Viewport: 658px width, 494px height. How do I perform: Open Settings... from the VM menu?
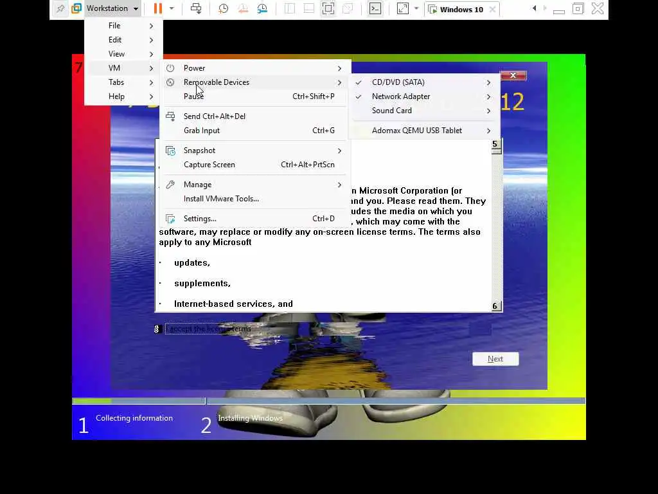point(254,219)
